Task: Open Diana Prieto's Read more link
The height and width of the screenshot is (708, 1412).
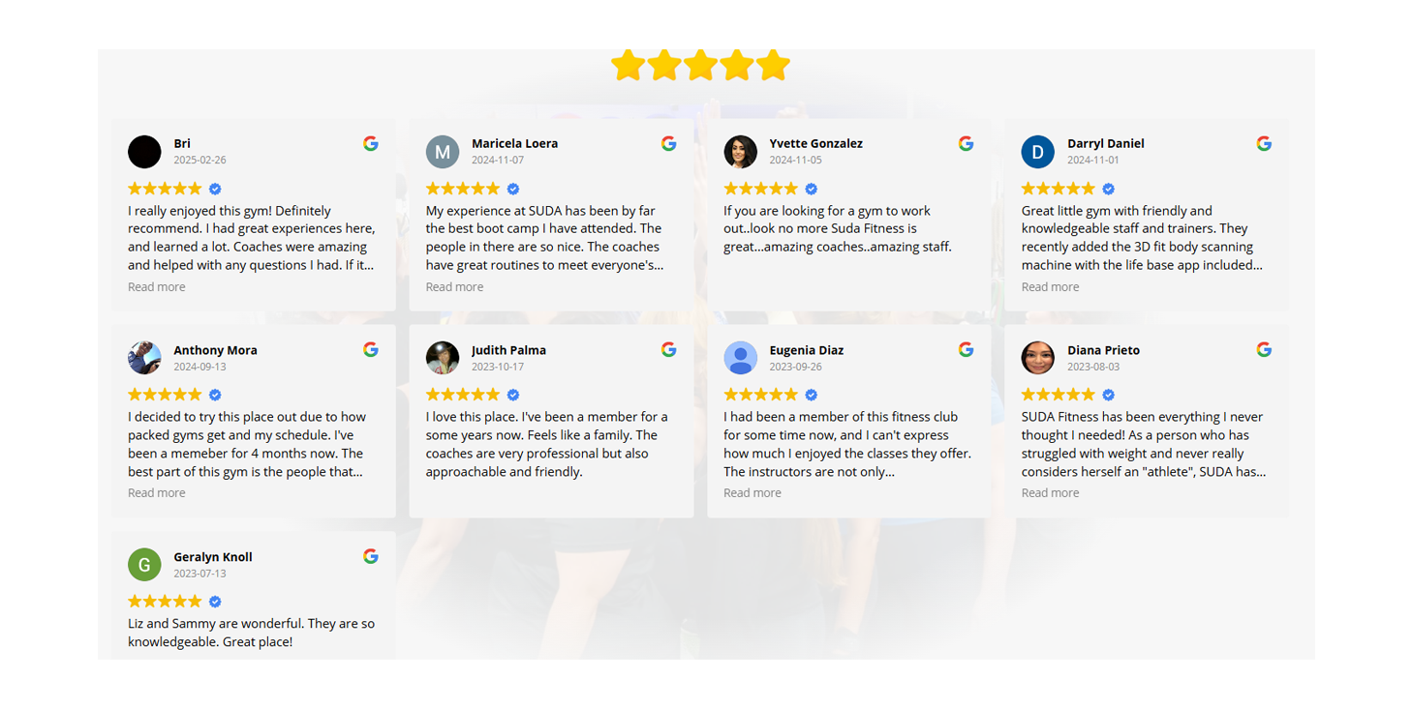Action: [1050, 492]
